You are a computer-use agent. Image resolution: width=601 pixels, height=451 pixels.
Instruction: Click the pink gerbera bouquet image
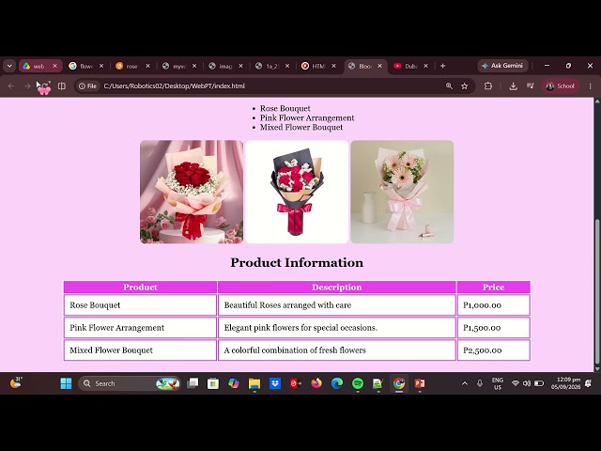pos(402,192)
